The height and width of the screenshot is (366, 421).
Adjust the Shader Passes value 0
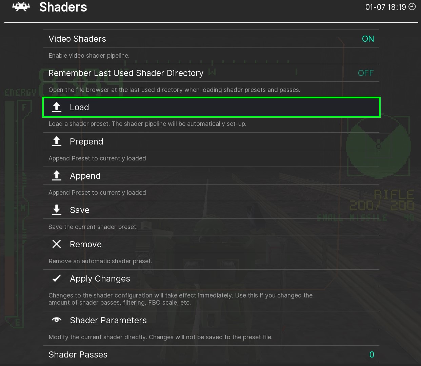pyautogui.click(x=372, y=354)
